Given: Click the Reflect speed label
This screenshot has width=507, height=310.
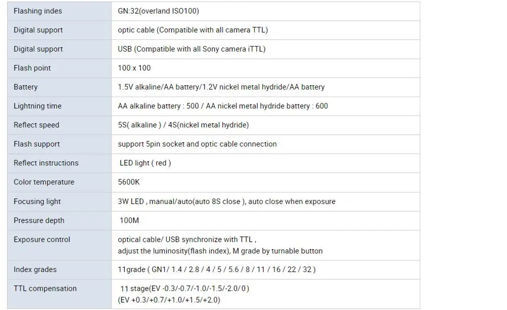Looking at the screenshot, I should click(36, 125).
